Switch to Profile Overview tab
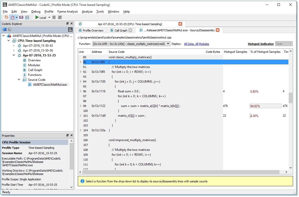 point(91,30)
